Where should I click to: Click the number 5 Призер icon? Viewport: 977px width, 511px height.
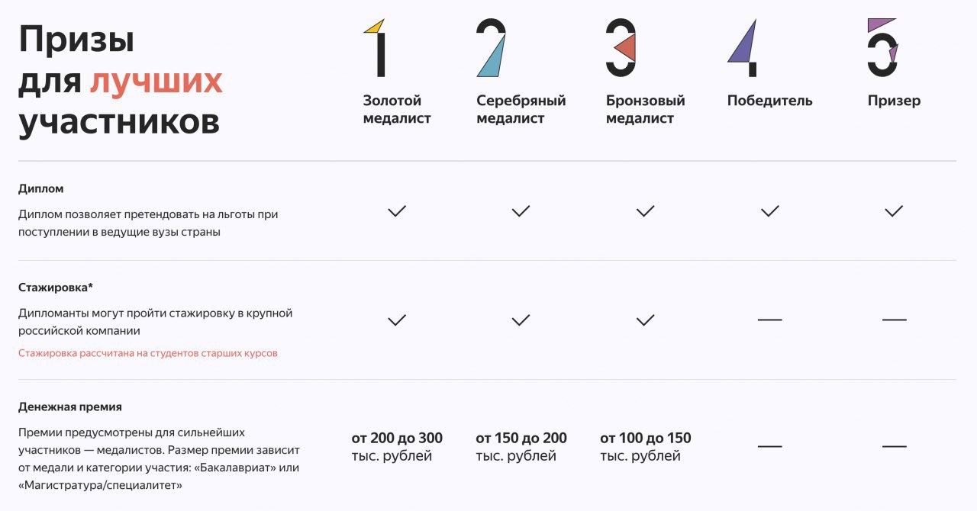click(x=882, y=48)
